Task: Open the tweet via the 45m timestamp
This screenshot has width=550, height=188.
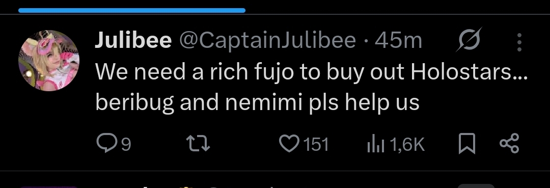Action: tap(398, 41)
